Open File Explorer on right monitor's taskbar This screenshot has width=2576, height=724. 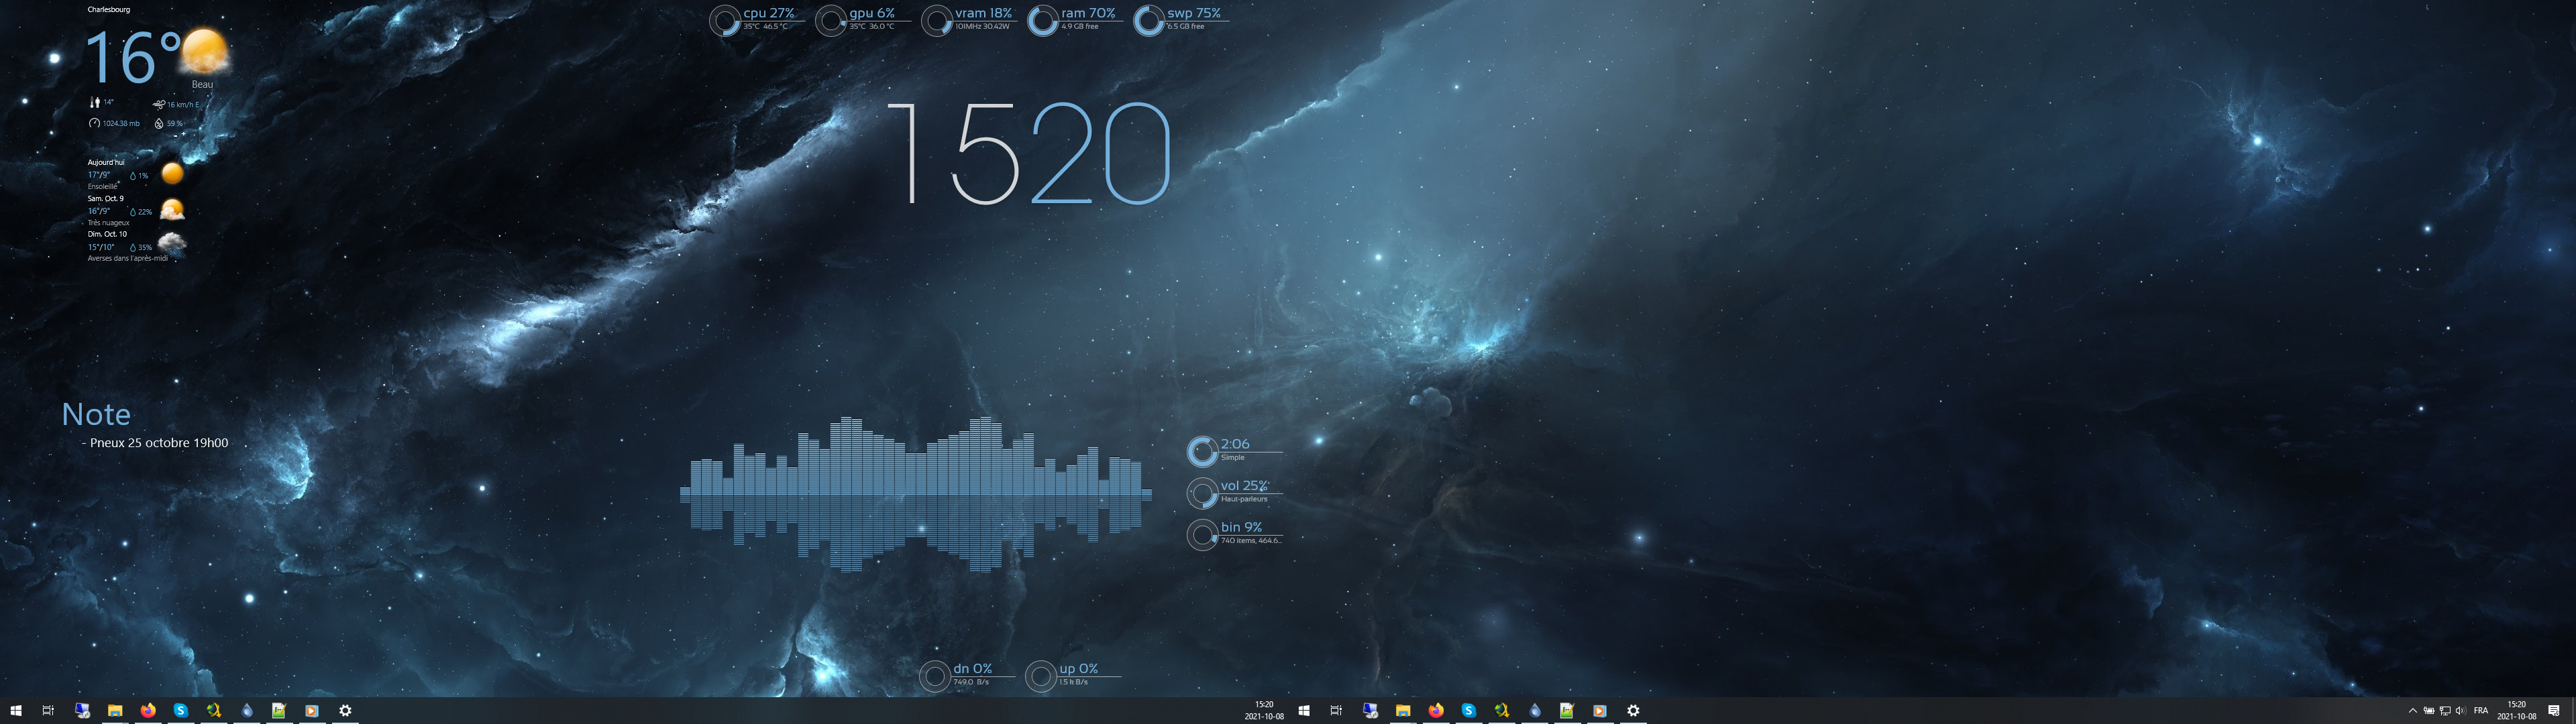point(1403,710)
